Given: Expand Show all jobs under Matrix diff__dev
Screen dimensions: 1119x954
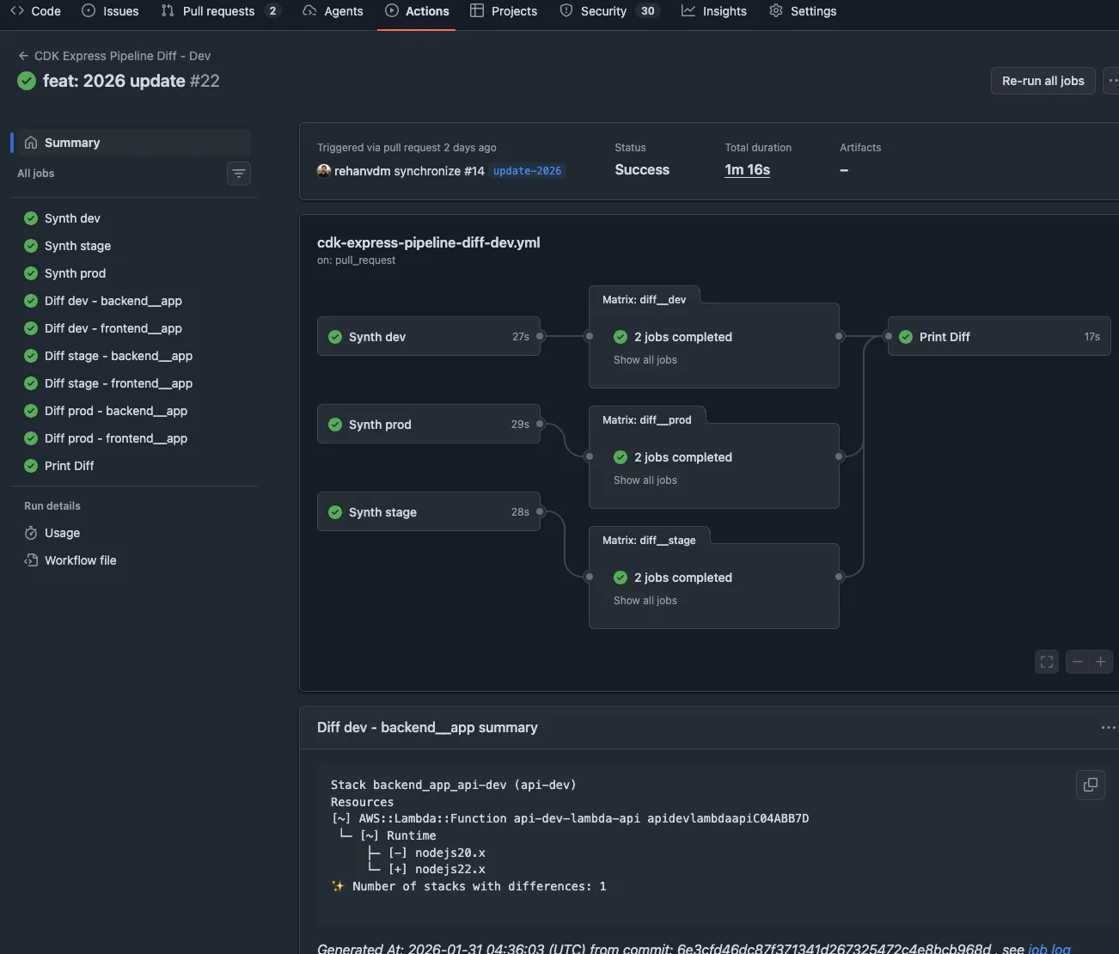Looking at the screenshot, I should [645, 359].
